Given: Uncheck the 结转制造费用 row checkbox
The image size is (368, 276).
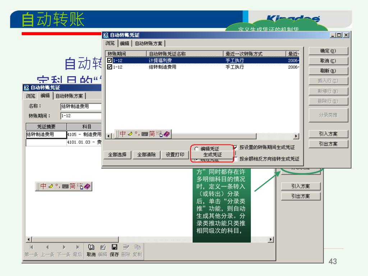Looking at the screenshot, I should click(109, 67).
